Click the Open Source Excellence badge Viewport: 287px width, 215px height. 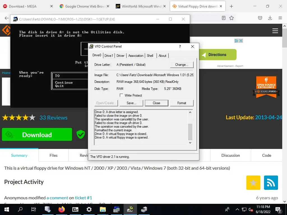tap(266, 87)
